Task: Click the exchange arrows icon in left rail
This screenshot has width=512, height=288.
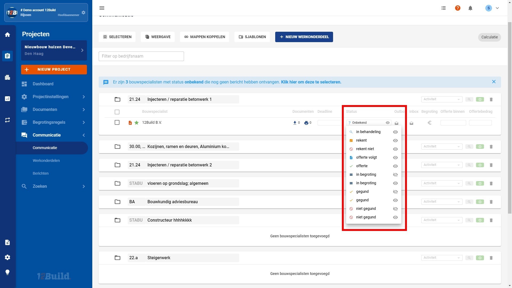Action: pos(7,120)
